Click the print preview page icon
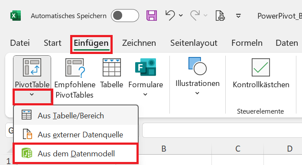The image size is (302, 165). 220,16
